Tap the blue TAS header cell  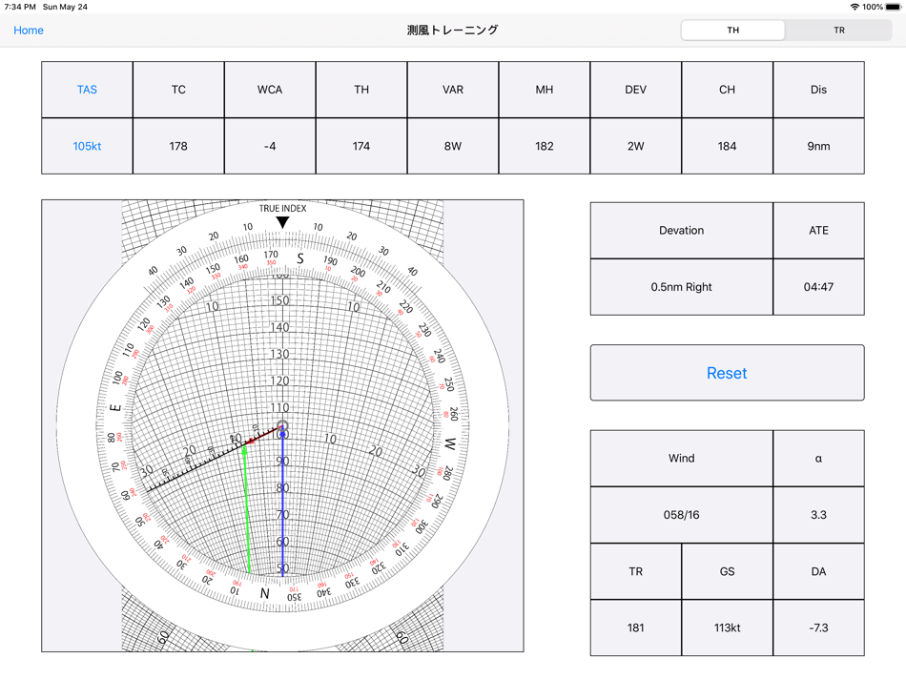pyautogui.click(x=87, y=90)
